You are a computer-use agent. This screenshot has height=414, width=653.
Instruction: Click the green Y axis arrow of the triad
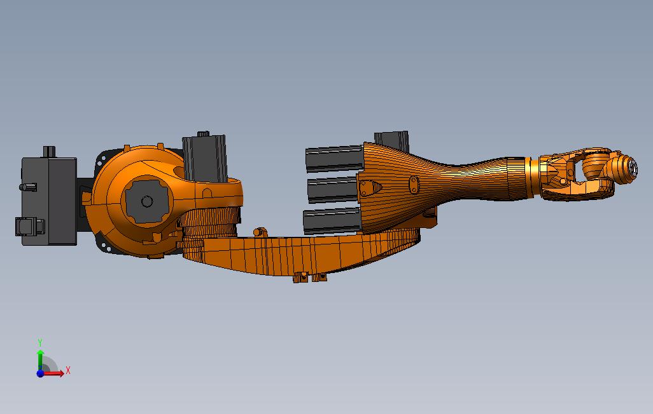(40, 359)
